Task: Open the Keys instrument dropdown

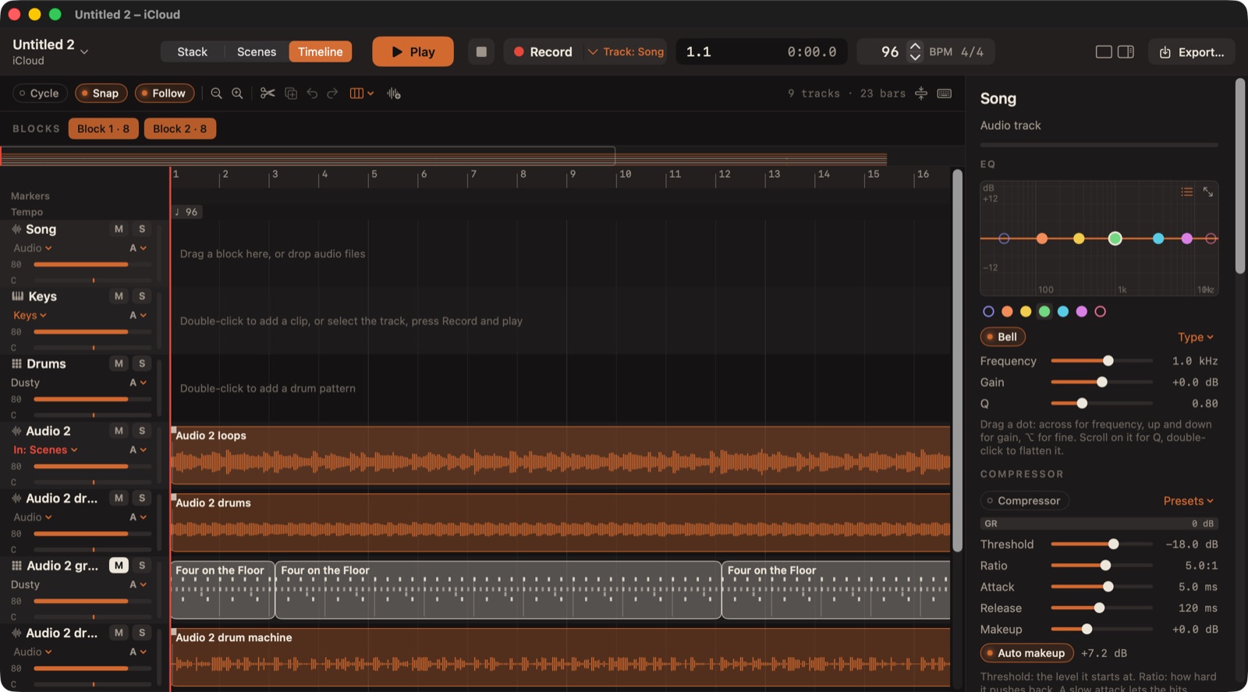Action: [x=30, y=315]
